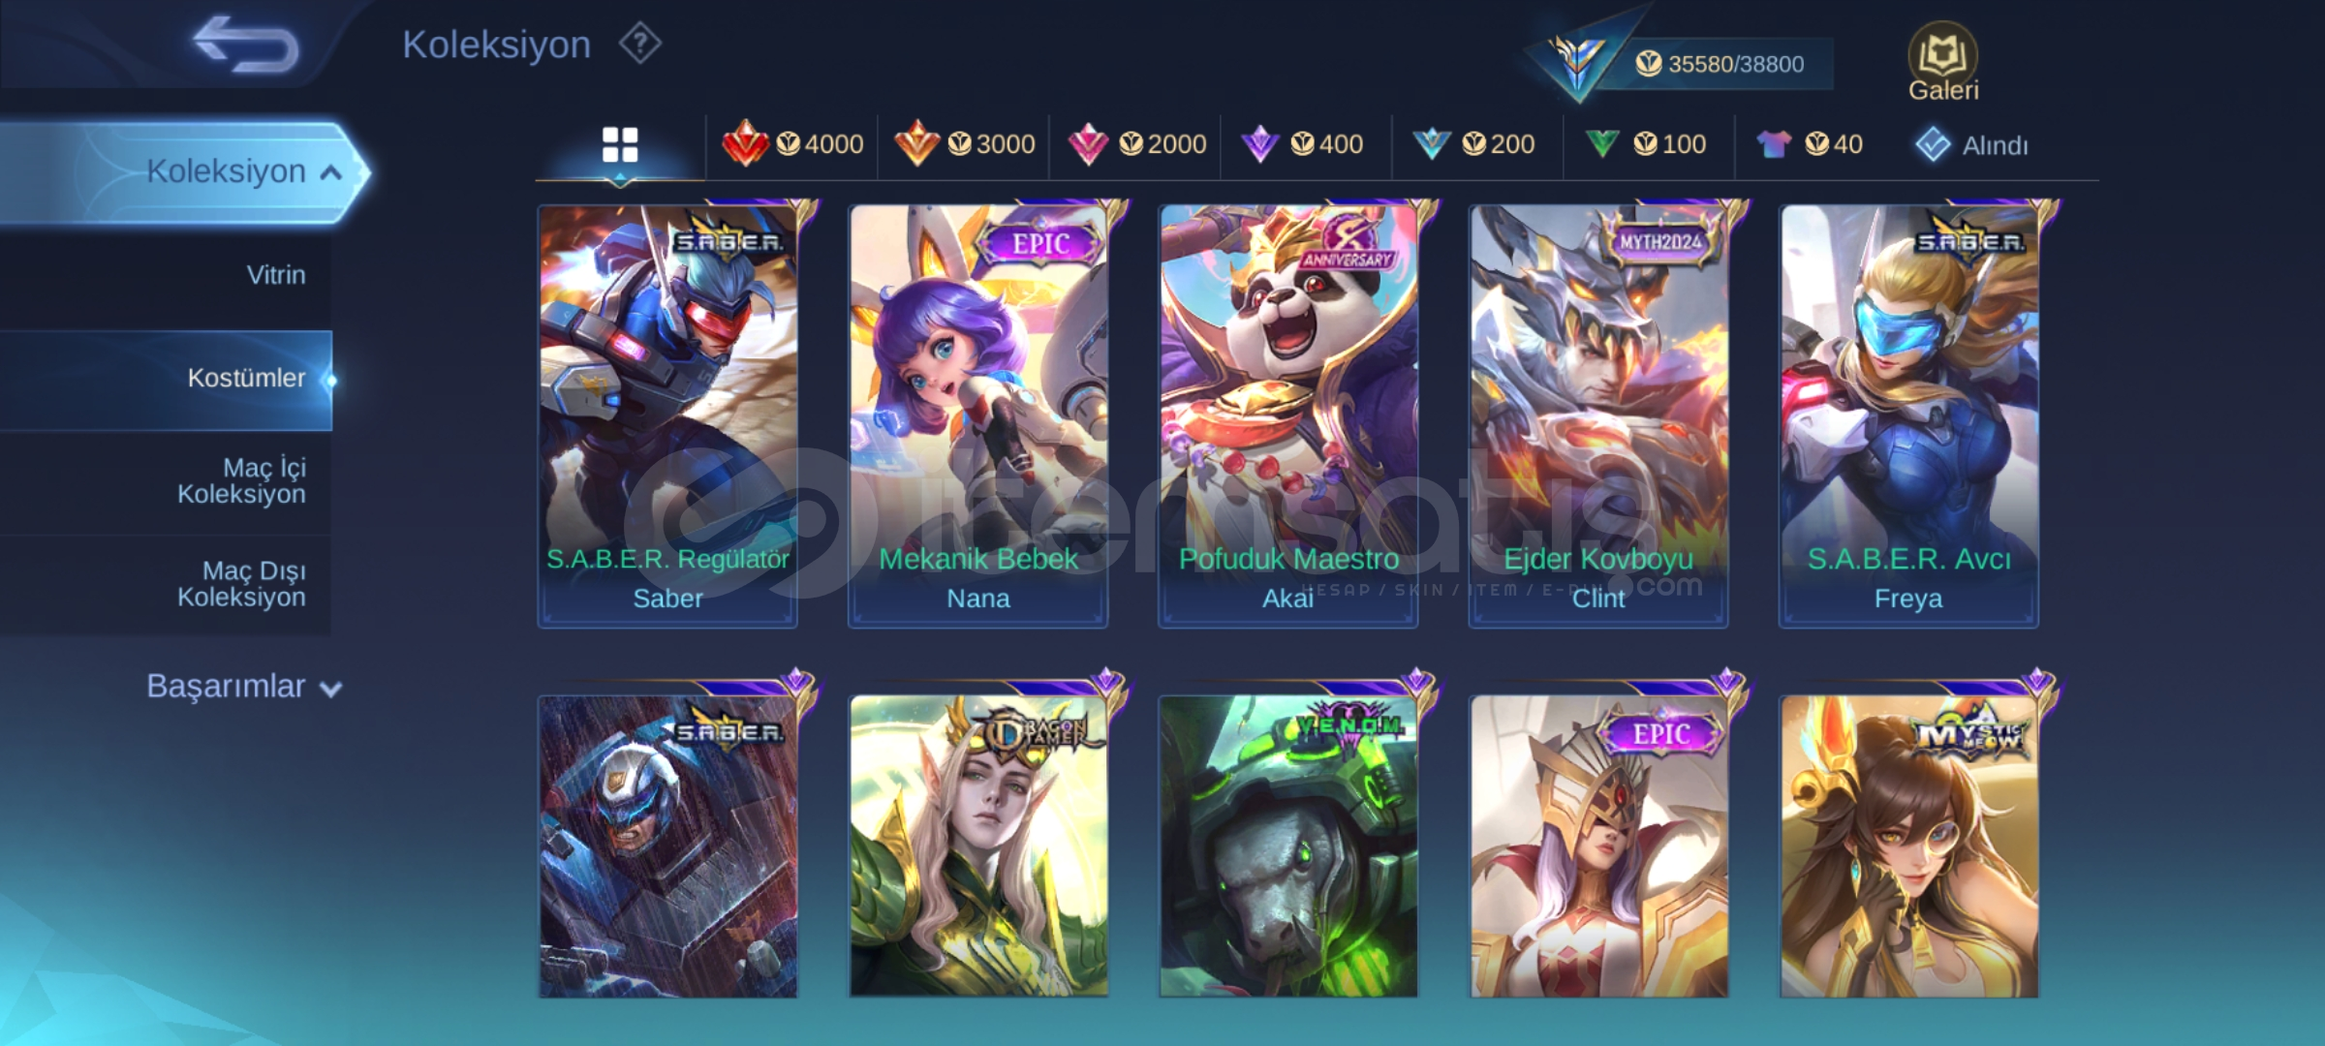This screenshot has height=1046, width=2325.
Task: Expand the Başarımlar section
Action: pos(244,687)
